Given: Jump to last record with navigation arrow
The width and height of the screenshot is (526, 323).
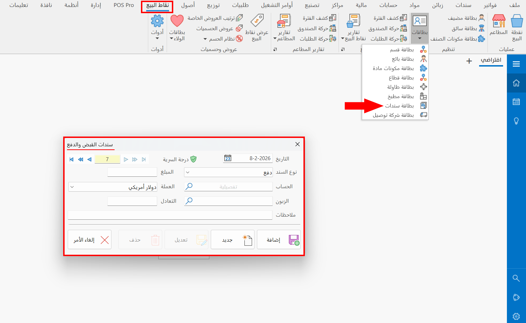Looking at the screenshot, I should 144,159.
